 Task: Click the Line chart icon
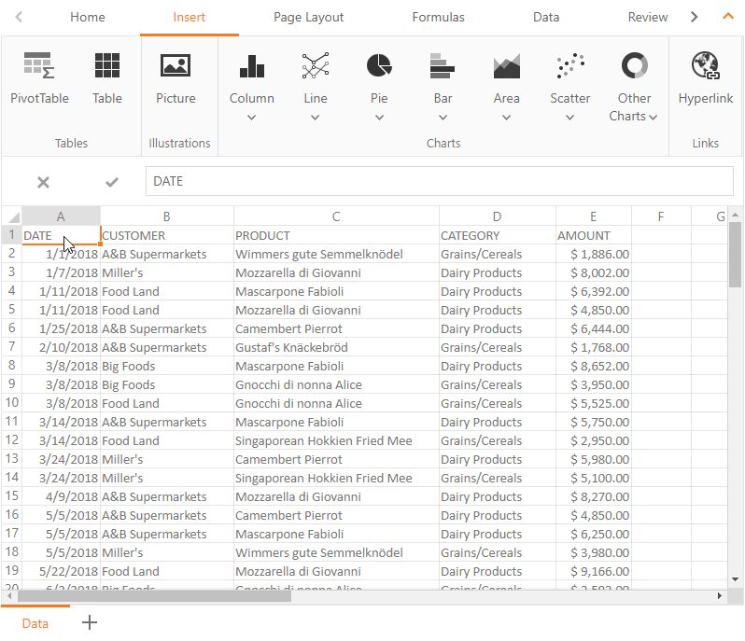point(316,66)
